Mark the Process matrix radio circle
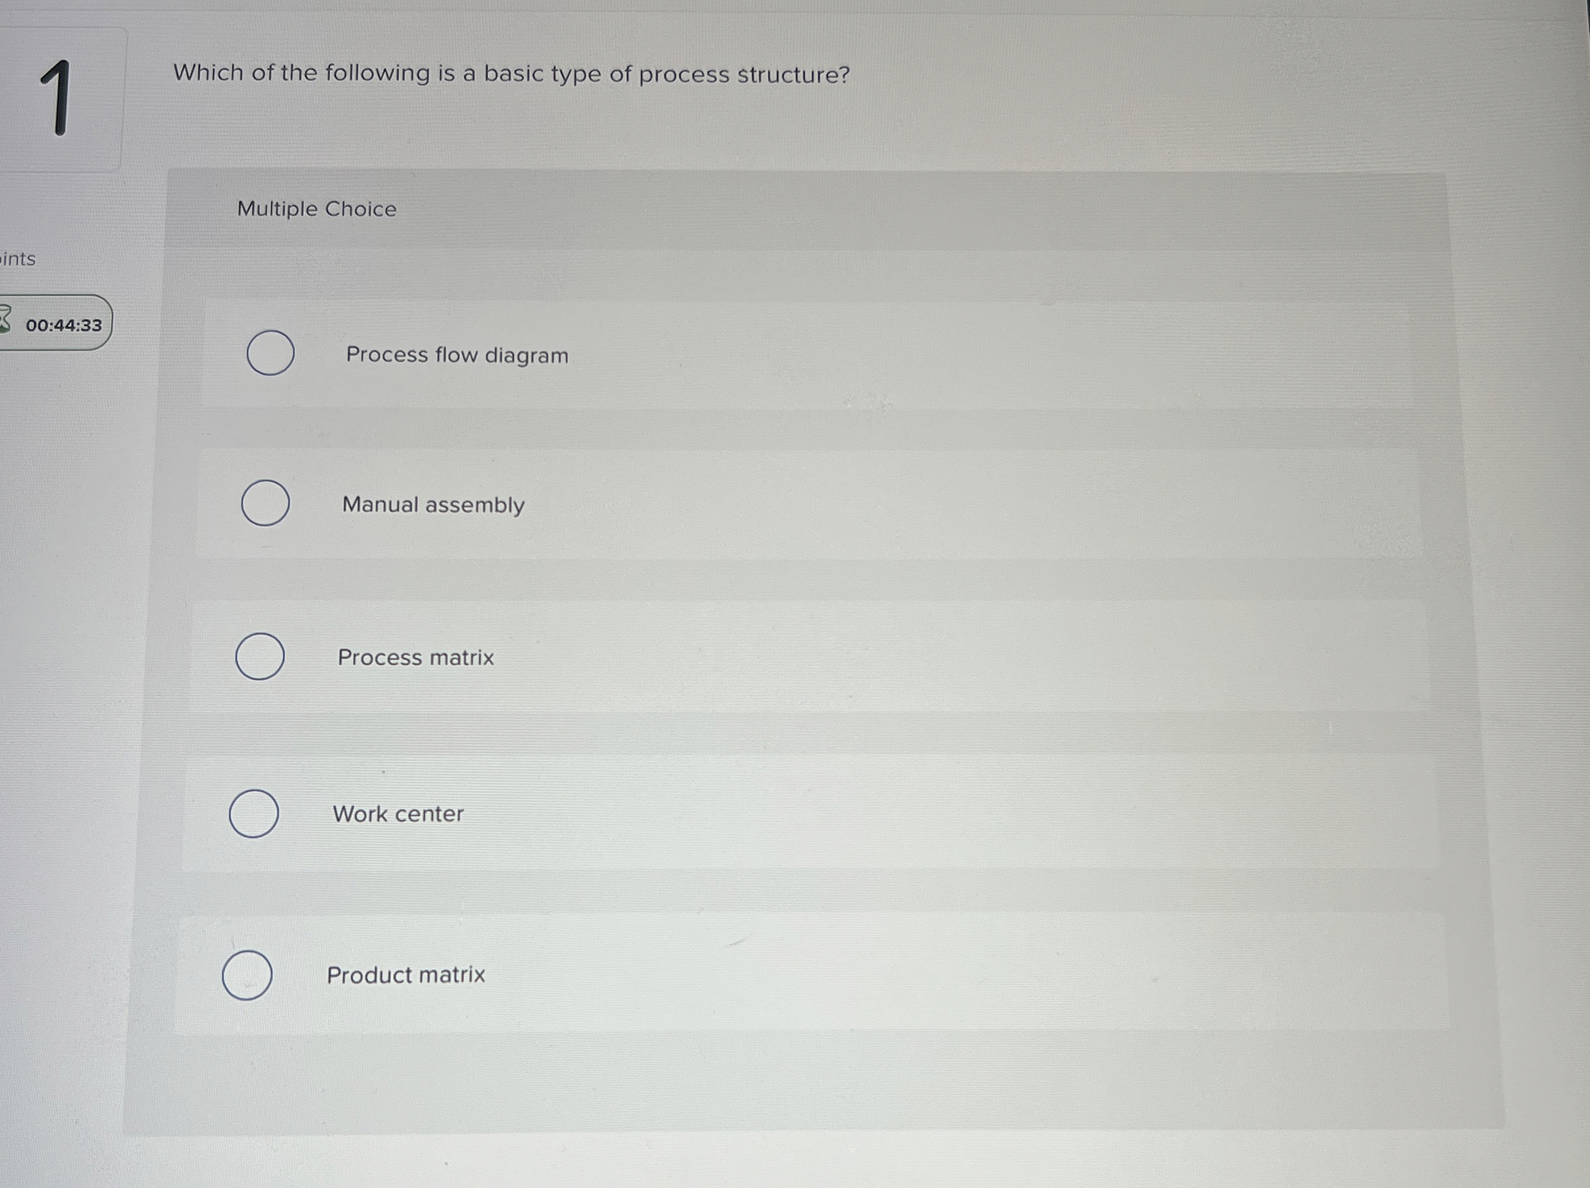The image size is (1590, 1188). click(x=259, y=656)
